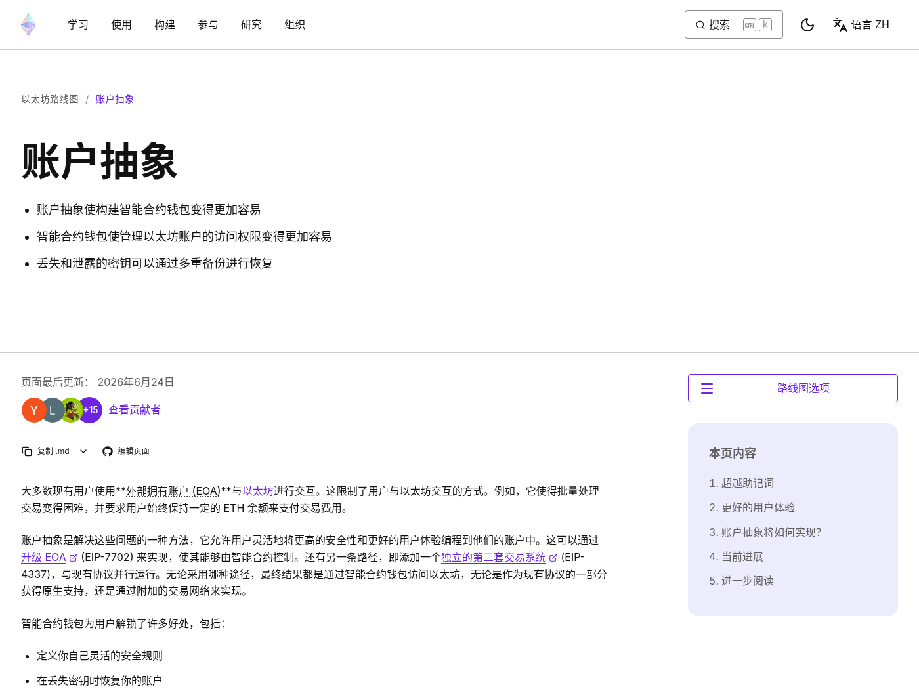The width and height of the screenshot is (919, 689).
Task: Open the 搜索 search box
Action: pos(734,25)
